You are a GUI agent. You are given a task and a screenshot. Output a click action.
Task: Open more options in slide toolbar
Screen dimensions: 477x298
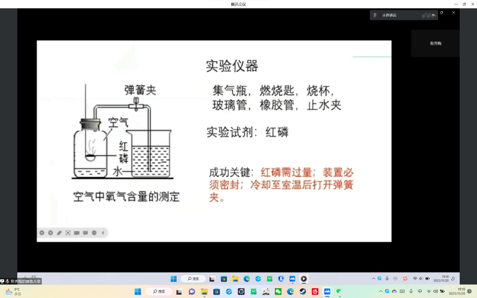pyautogui.click(x=94, y=233)
